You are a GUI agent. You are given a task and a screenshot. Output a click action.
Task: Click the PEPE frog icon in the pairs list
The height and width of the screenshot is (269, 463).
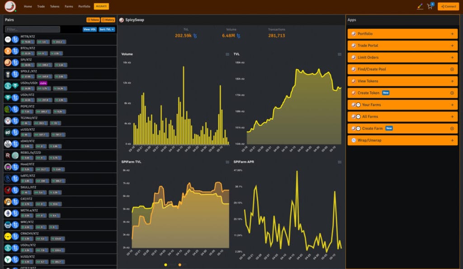click(x=8, y=109)
